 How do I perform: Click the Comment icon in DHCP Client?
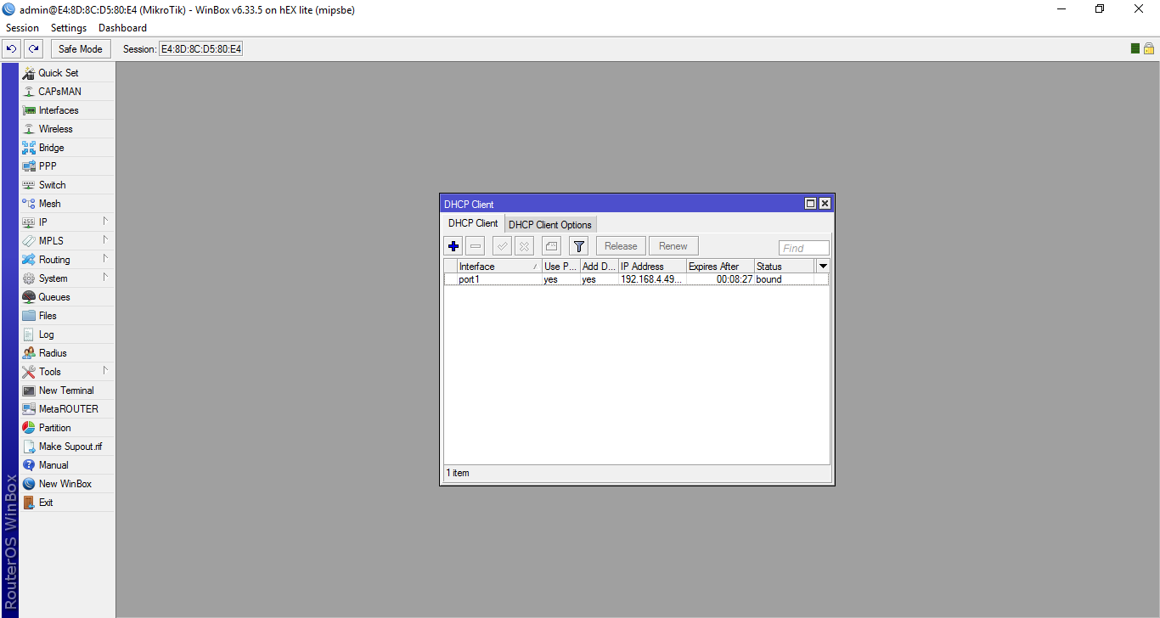[x=551, y=246]
